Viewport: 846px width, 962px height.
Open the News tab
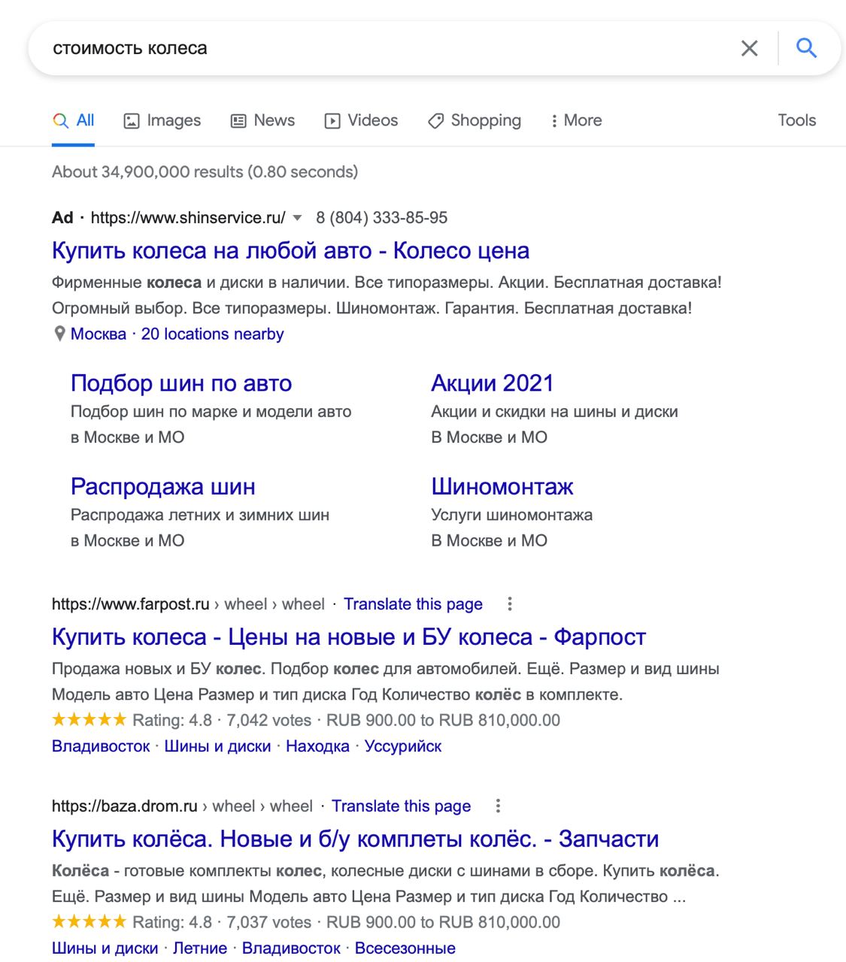click(262, 120)
